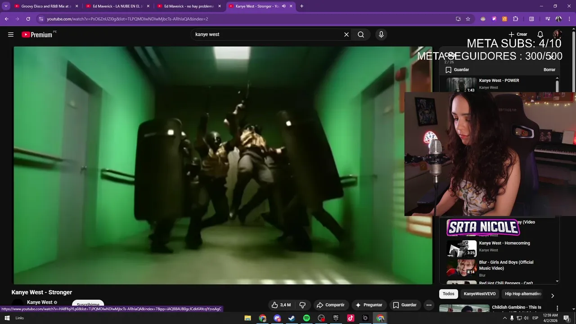Clear the 'kanye west' search text
576x324 pixels.
coord(346,35)
